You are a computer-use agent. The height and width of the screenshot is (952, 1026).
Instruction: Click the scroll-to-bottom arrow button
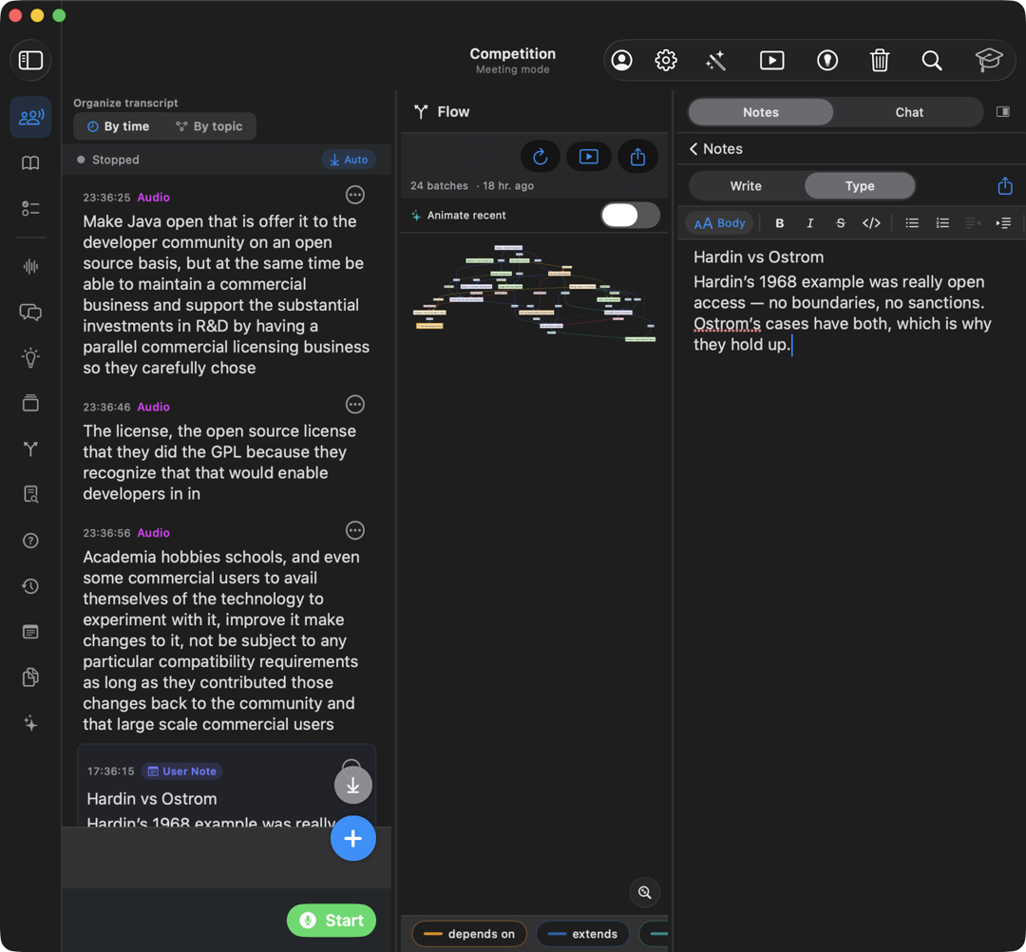click(x=353, y=785)
